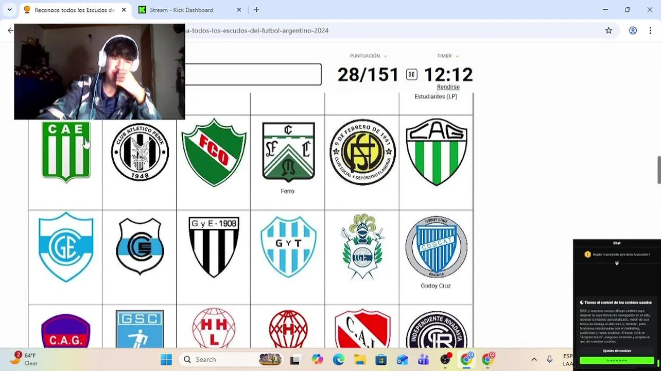
Task: Open Chrome's three-dot menu
Action: point(651,30)
